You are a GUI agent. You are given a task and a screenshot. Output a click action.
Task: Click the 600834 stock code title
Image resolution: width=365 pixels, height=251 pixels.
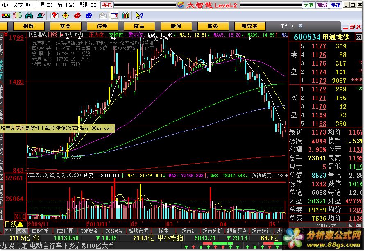point(307,37)
